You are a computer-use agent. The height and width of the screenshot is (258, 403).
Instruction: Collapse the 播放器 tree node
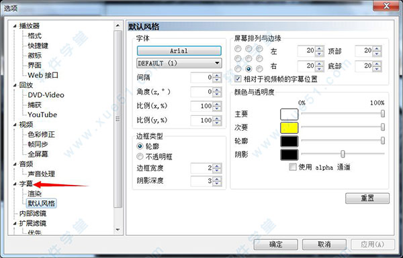click(x=15, y=26)
